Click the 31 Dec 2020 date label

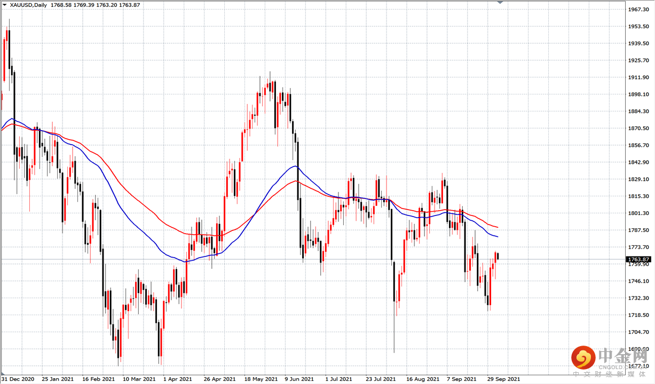(x=18, y=379)
